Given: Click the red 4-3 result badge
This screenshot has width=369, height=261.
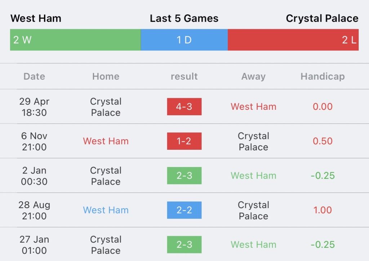Looking at the screenshot, I should pos(184,107).
